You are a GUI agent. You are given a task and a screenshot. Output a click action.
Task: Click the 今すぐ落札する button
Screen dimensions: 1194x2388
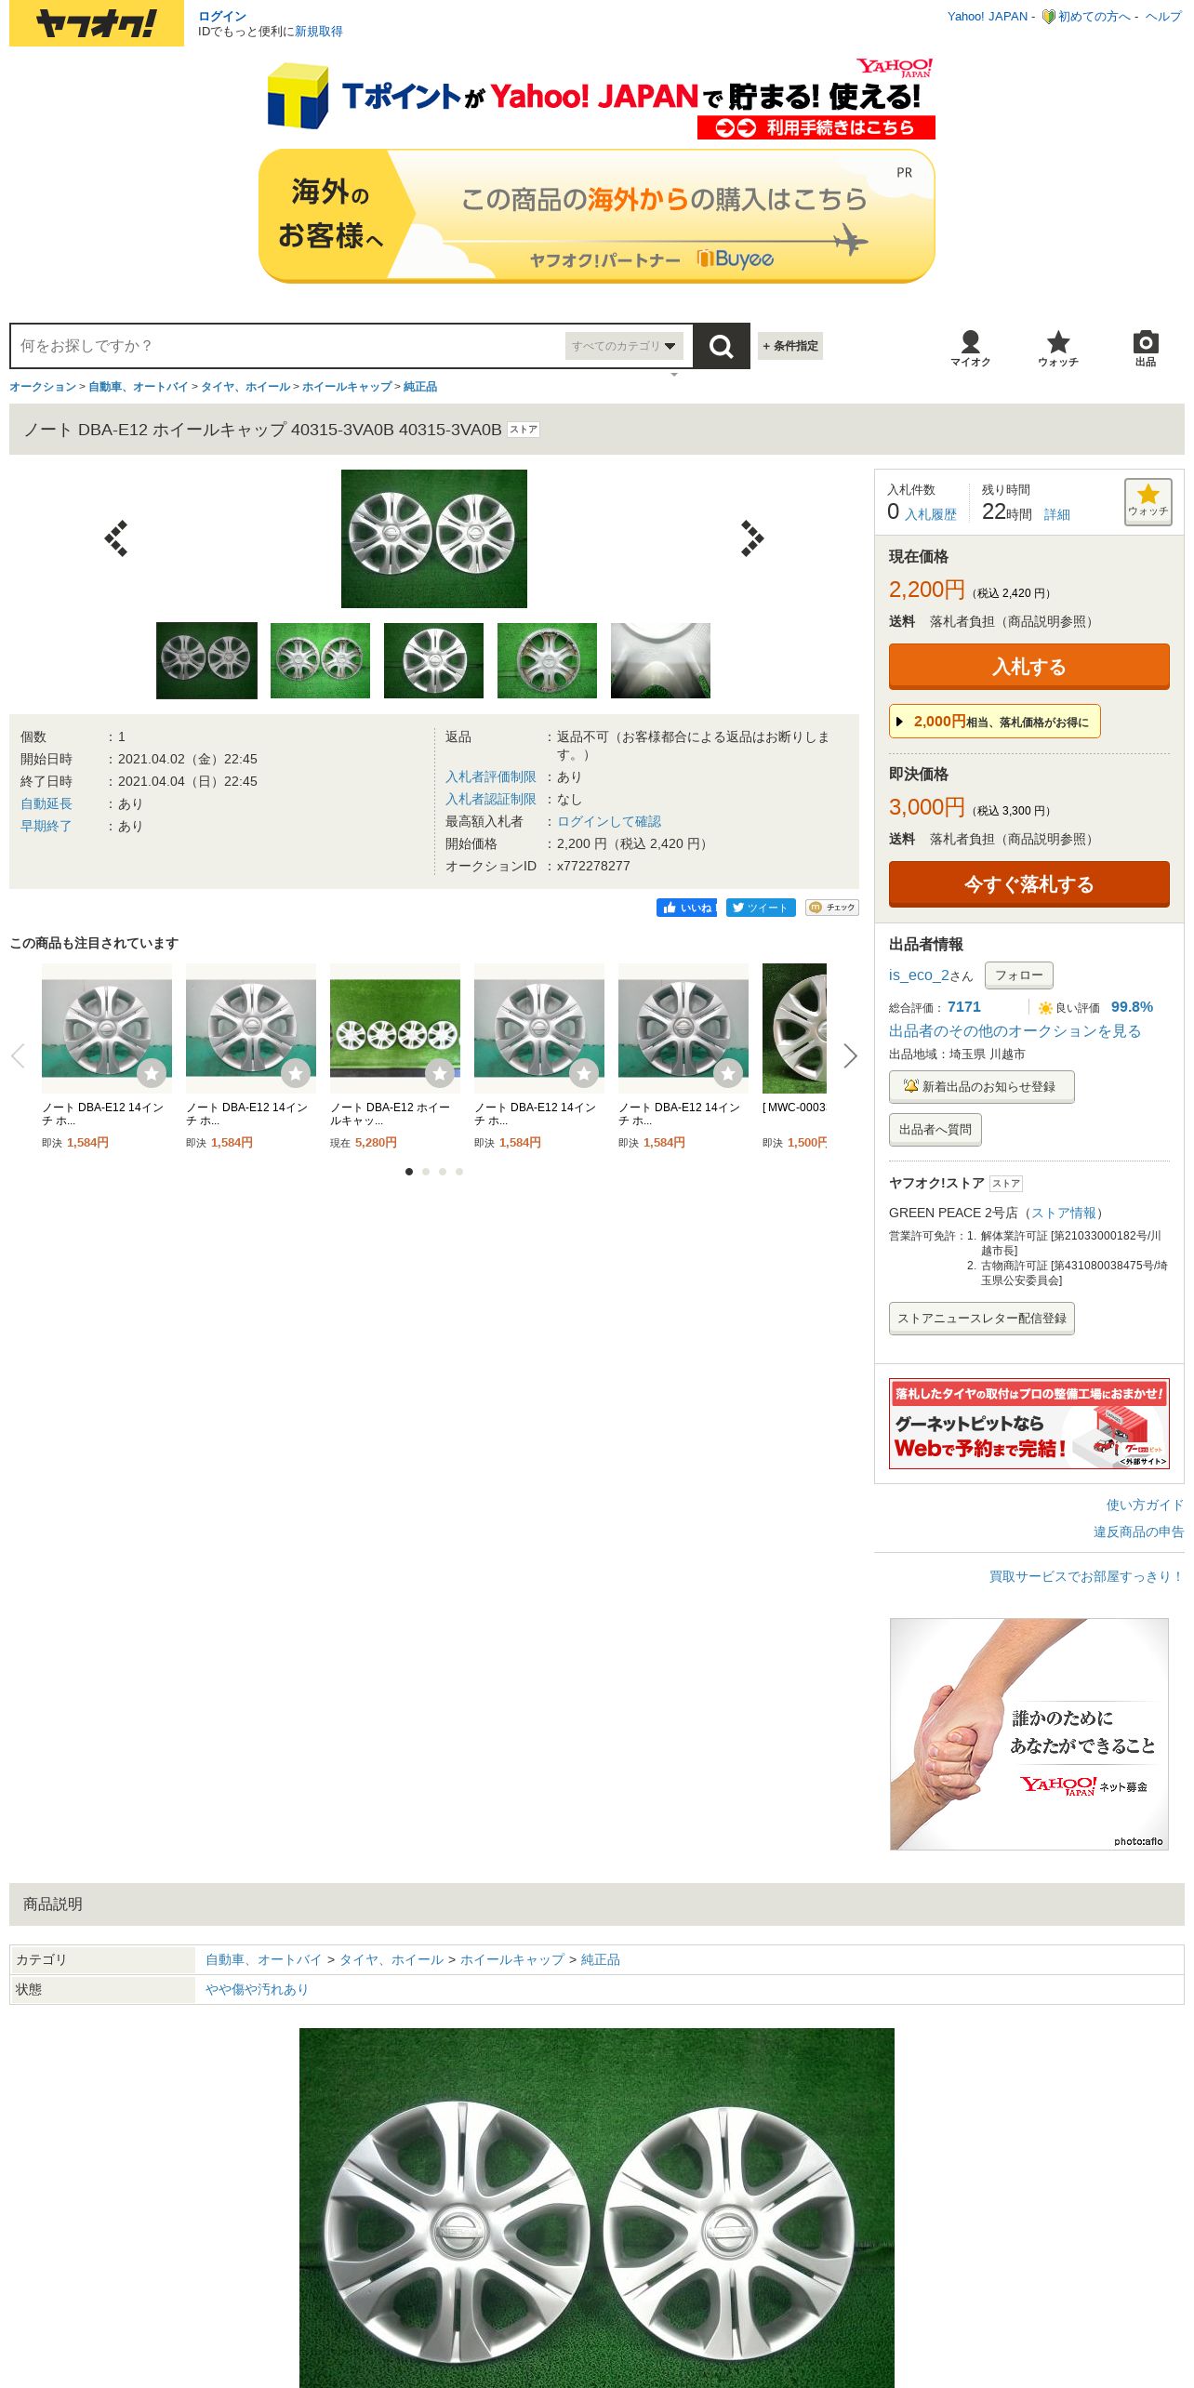(1029, 884)
